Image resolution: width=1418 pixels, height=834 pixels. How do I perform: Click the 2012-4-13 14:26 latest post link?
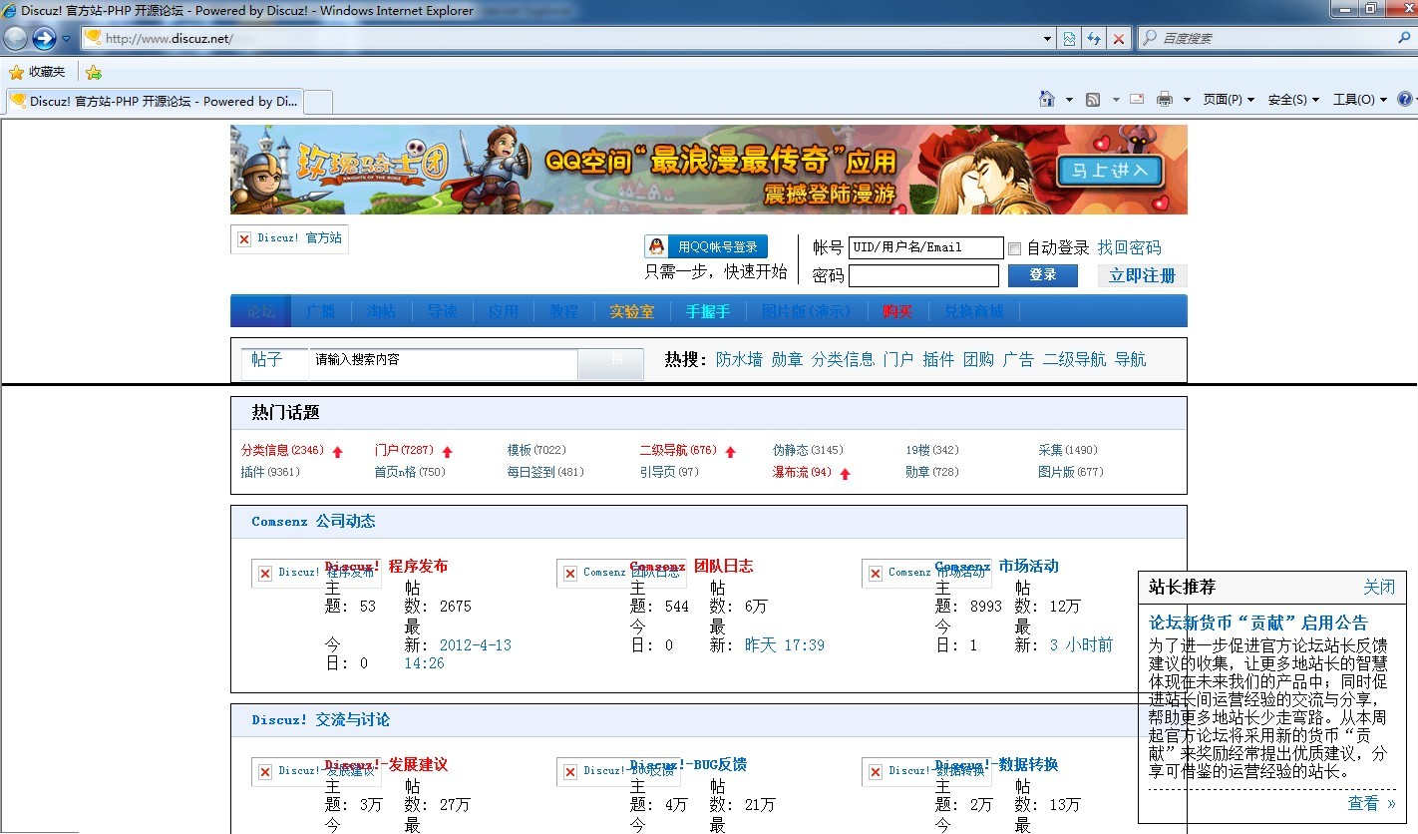[458, 654]
